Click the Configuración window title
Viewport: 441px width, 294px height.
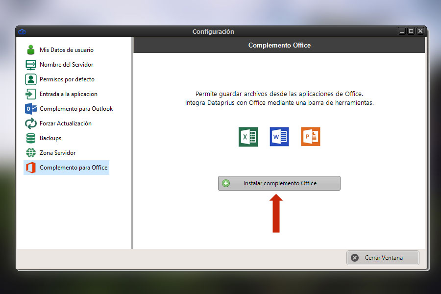tap(213, 31)
